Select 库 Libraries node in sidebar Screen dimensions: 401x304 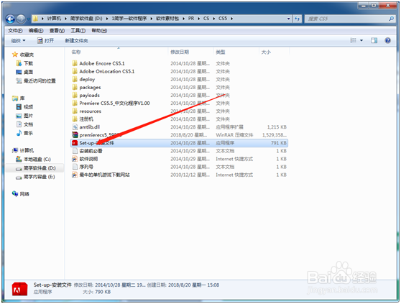point(22,98)
